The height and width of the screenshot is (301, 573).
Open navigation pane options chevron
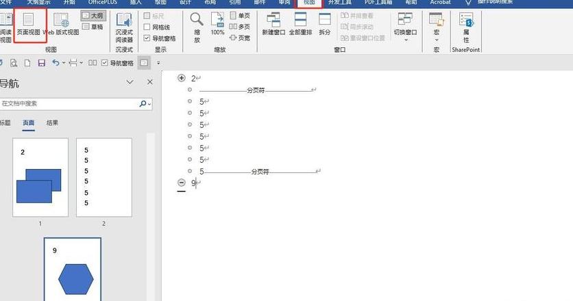click(x=130, y=82)
